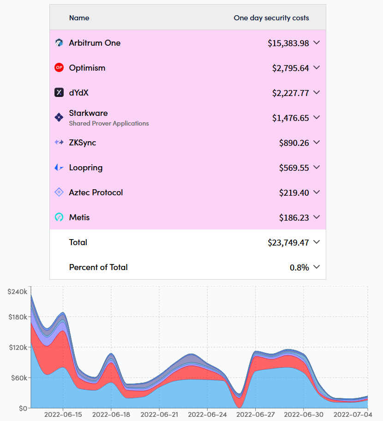Click the 2022-06-24 date on chart axis
This screenshot has width=383, height=421.
(208, 415)
